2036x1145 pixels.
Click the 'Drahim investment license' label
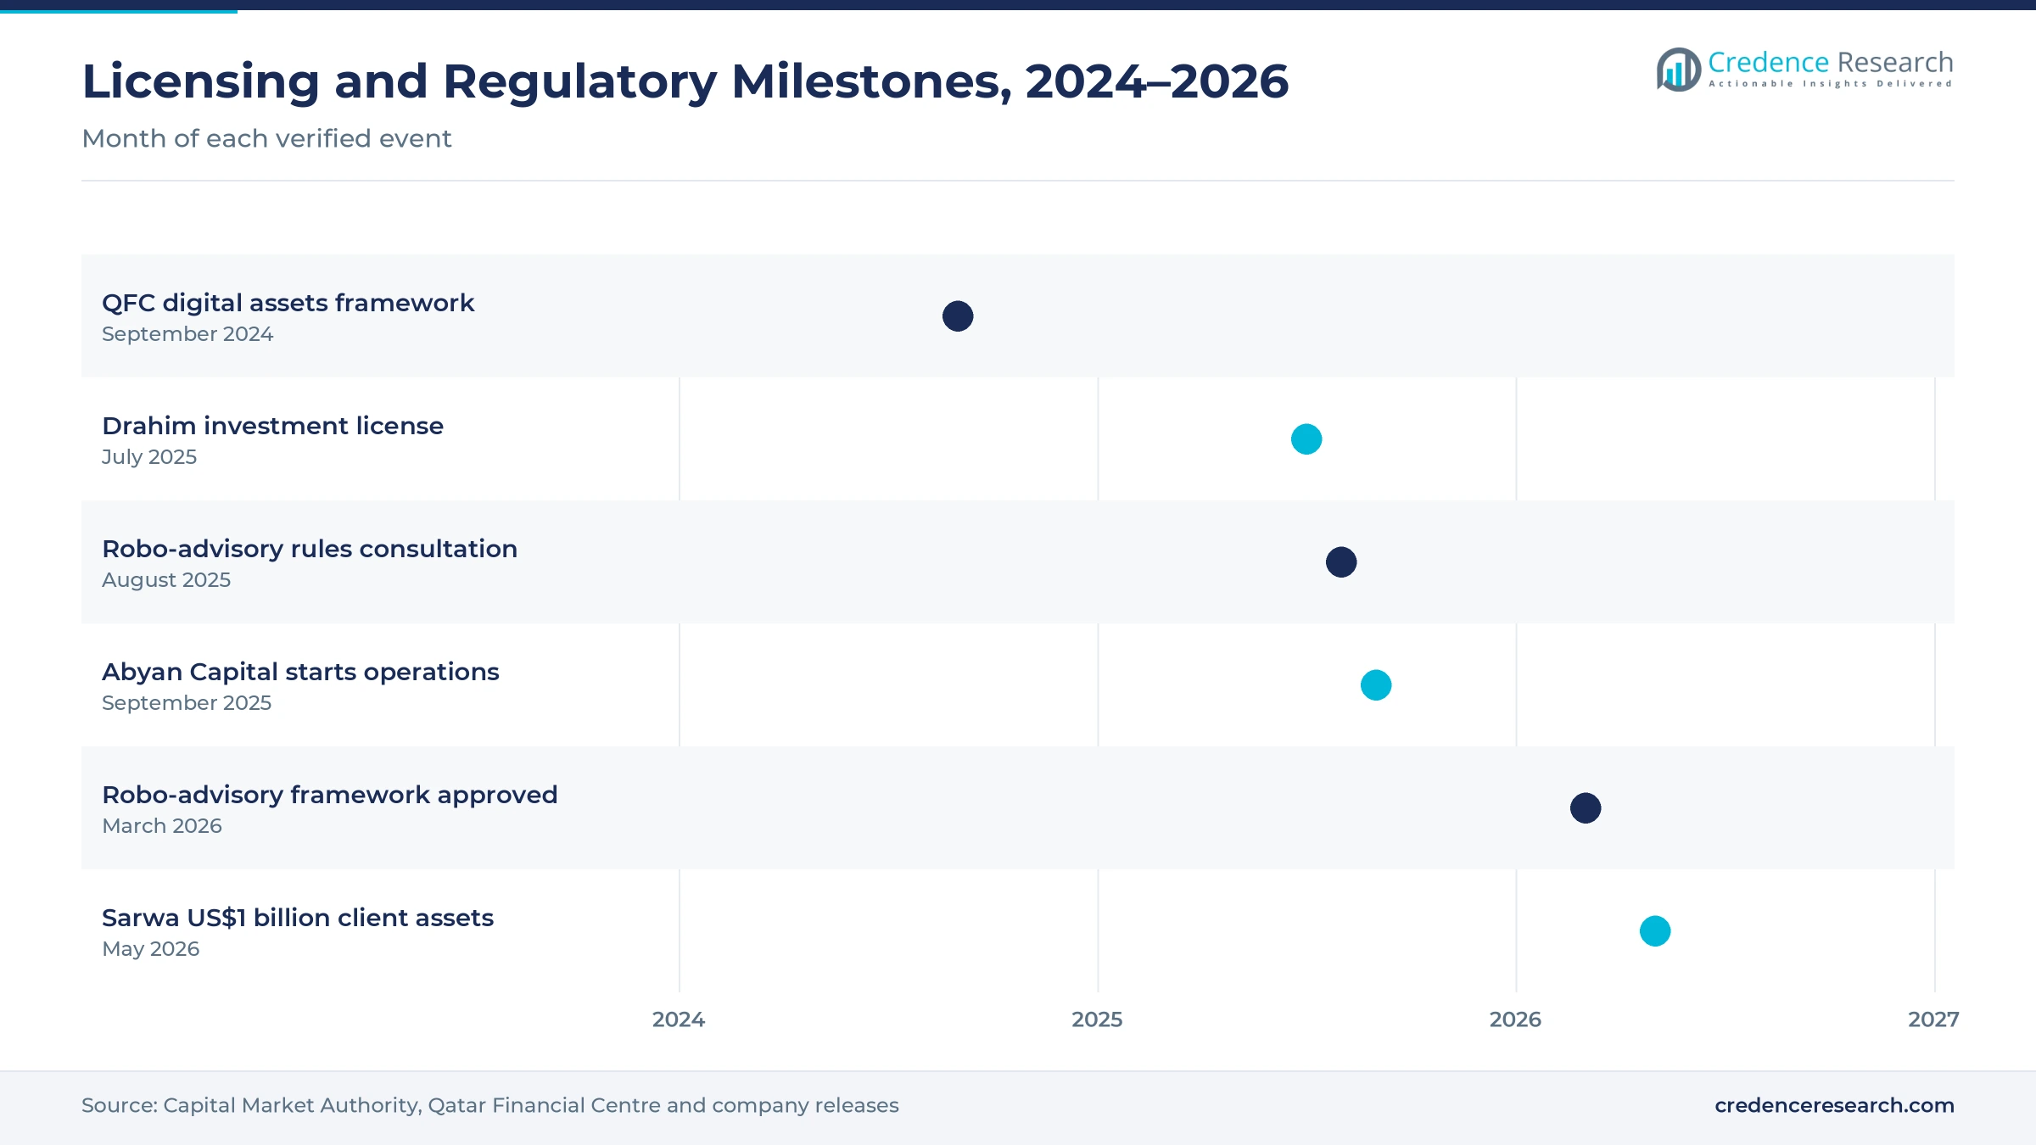(272, 426)
